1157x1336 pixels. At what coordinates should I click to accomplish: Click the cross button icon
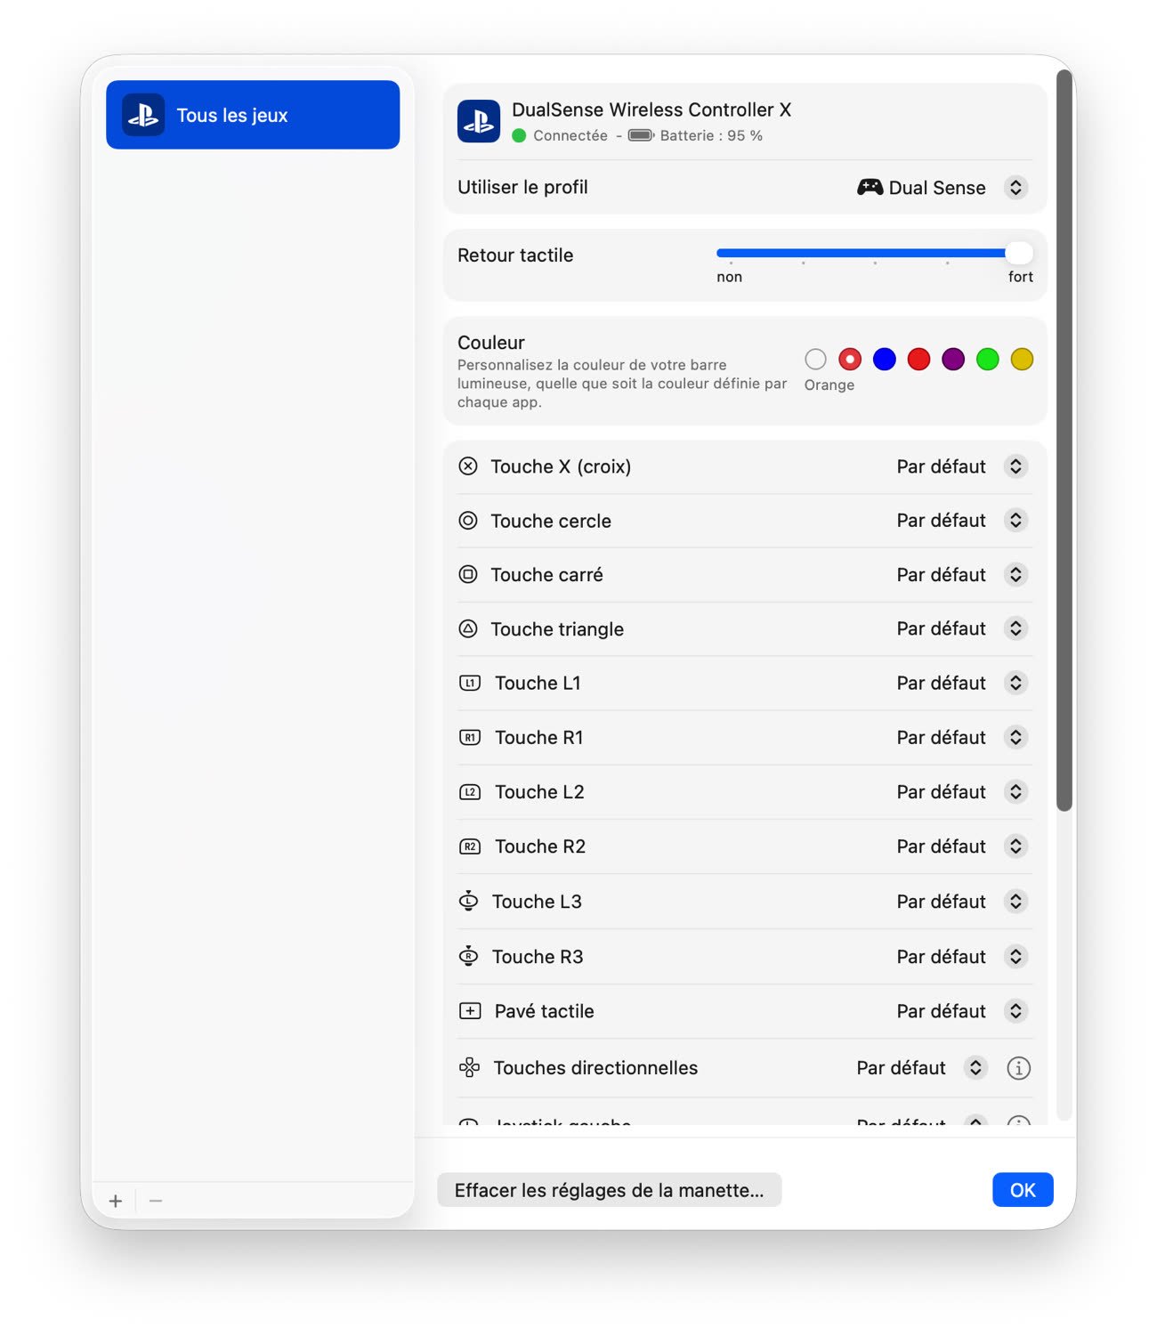pyautogui.click(x=468, y=466)
